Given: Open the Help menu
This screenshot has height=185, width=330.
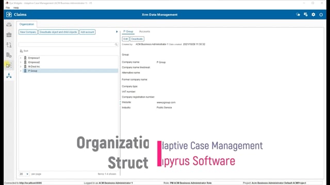Looking at the screenshot, I should pos(16,8).
